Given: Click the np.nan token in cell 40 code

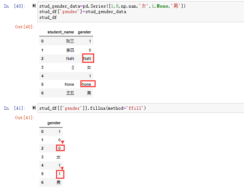Looking at the screenshot, I should pos(128,6).
